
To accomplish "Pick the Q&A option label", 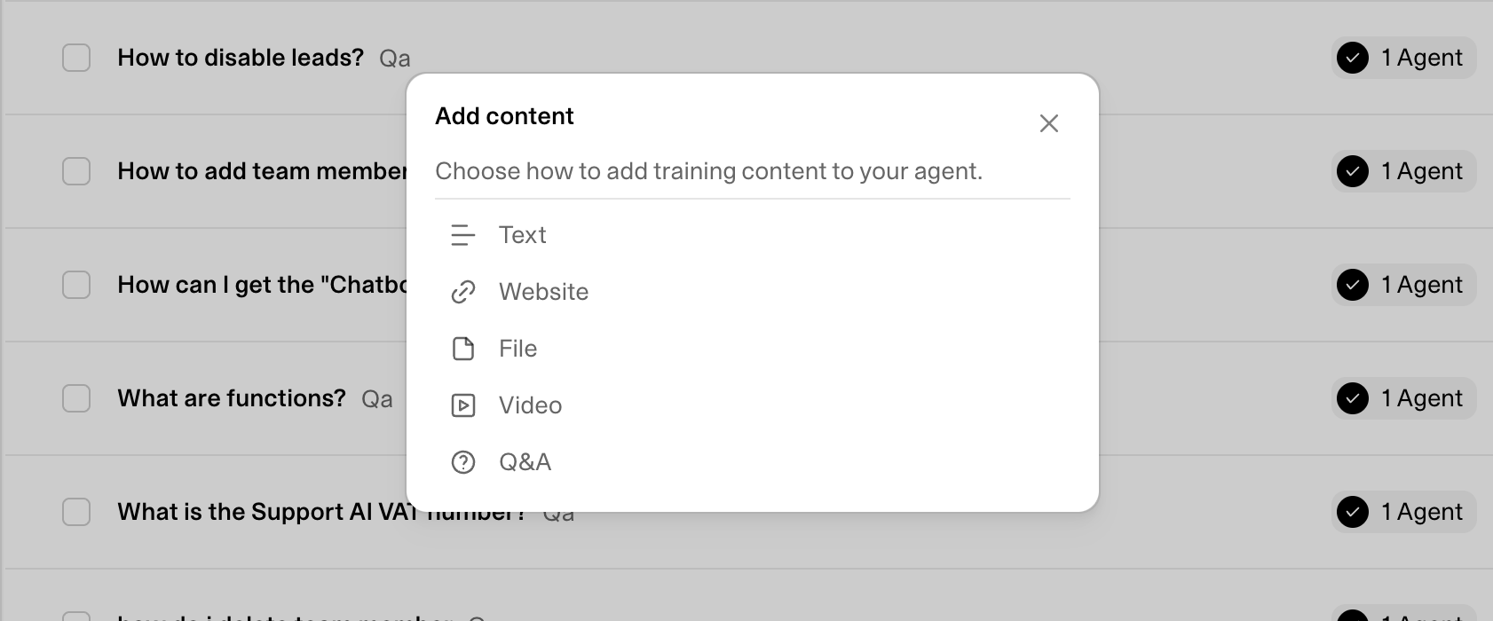I will 525,462.
